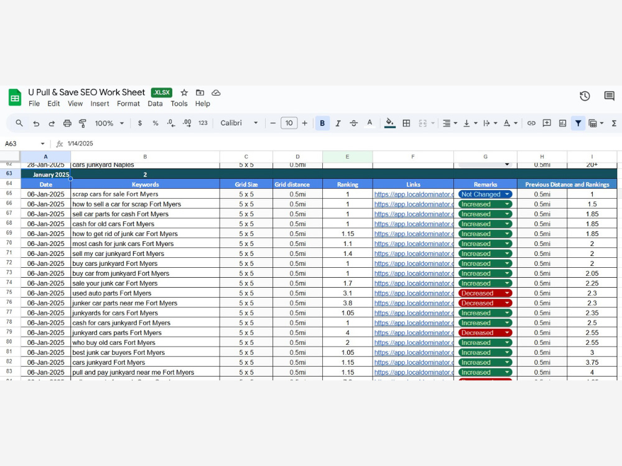622x466 pixels.
Task: Select row 63 header
Action: pos(10,173)
